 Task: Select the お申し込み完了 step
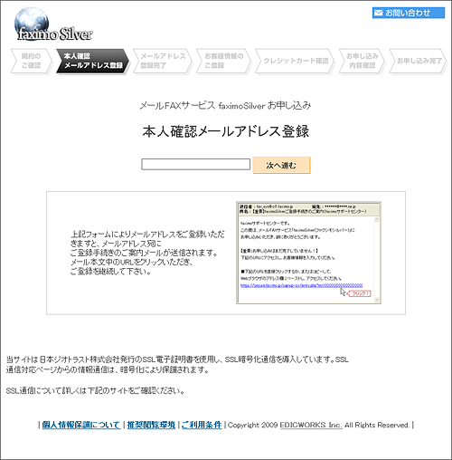click(418, 61)
